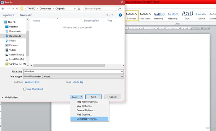Apply Normal style in Word
216x131 pixels.
click(131, 16)
